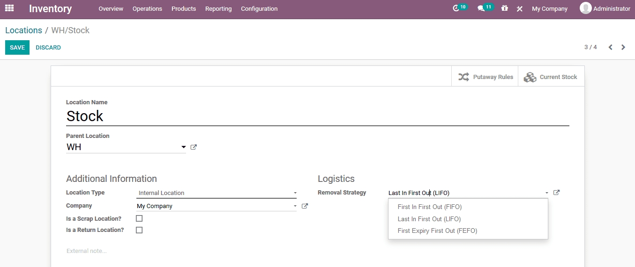Click the gift icon in the top bar
Screen dimensions: 635x267
click(505, 8)
